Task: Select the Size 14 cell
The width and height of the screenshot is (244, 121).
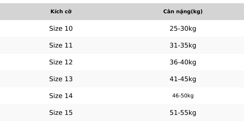Action: 61,96
